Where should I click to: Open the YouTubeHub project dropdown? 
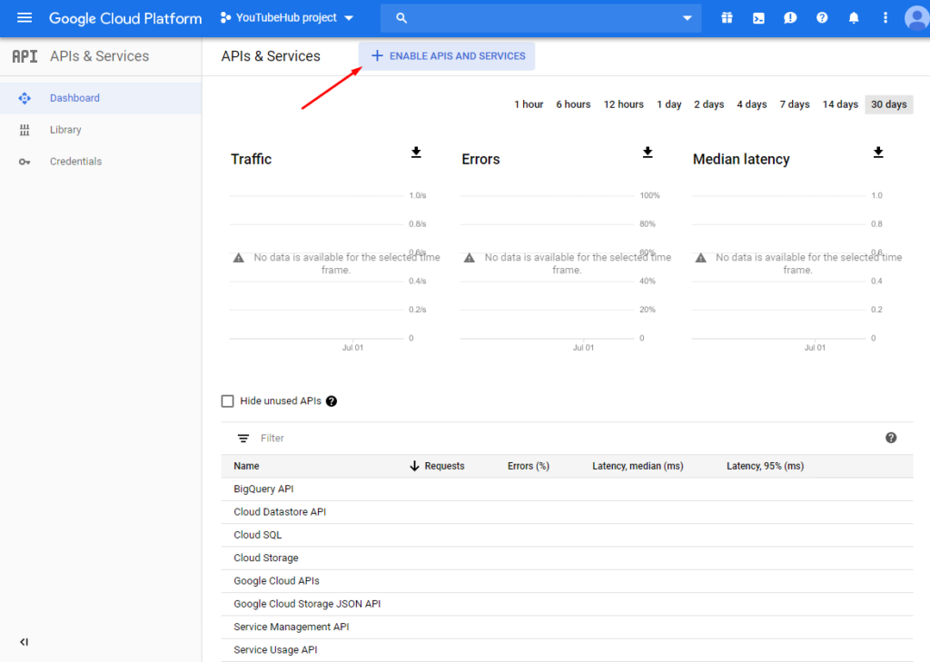click(x=287, y=17)
